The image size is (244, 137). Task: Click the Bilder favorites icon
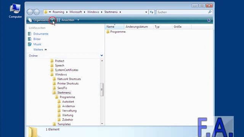(30, 39)
